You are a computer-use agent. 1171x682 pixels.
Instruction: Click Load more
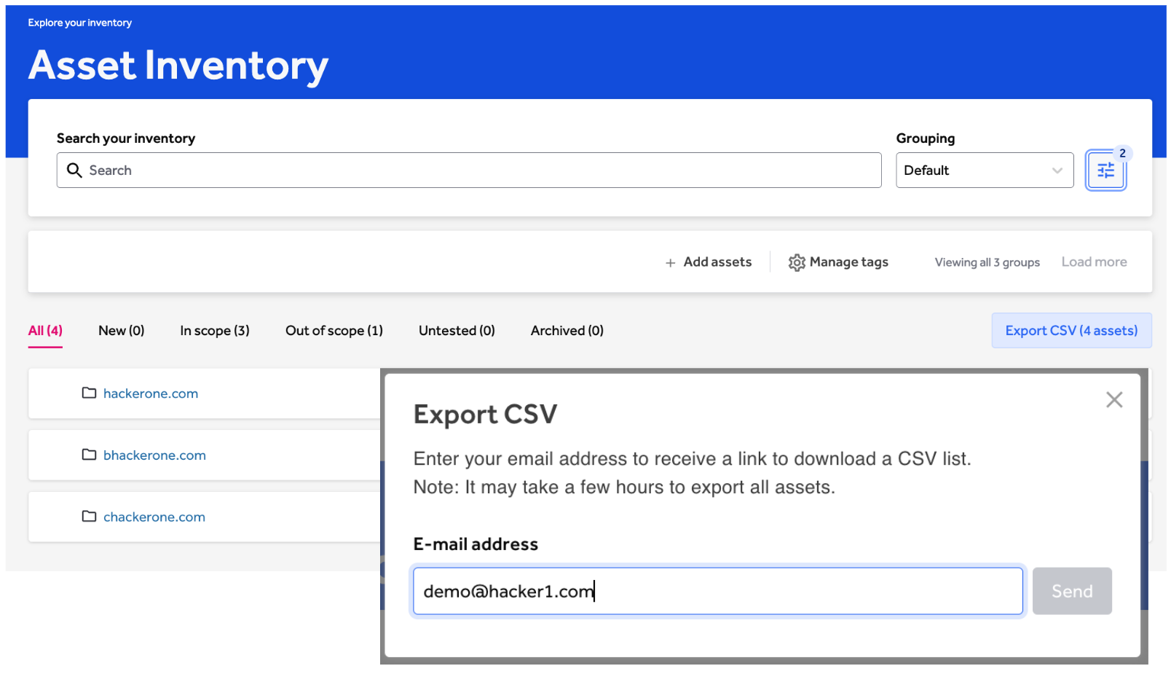click(1094, 262)
